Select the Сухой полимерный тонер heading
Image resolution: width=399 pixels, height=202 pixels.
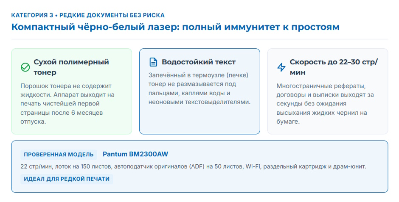(x=71, y=67)
